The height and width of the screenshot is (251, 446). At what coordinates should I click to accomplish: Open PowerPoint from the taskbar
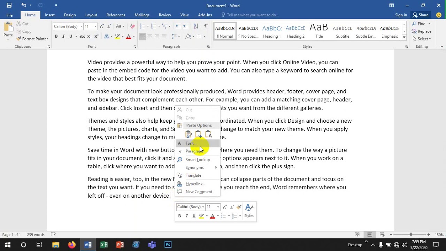click(x=120, y=245)
